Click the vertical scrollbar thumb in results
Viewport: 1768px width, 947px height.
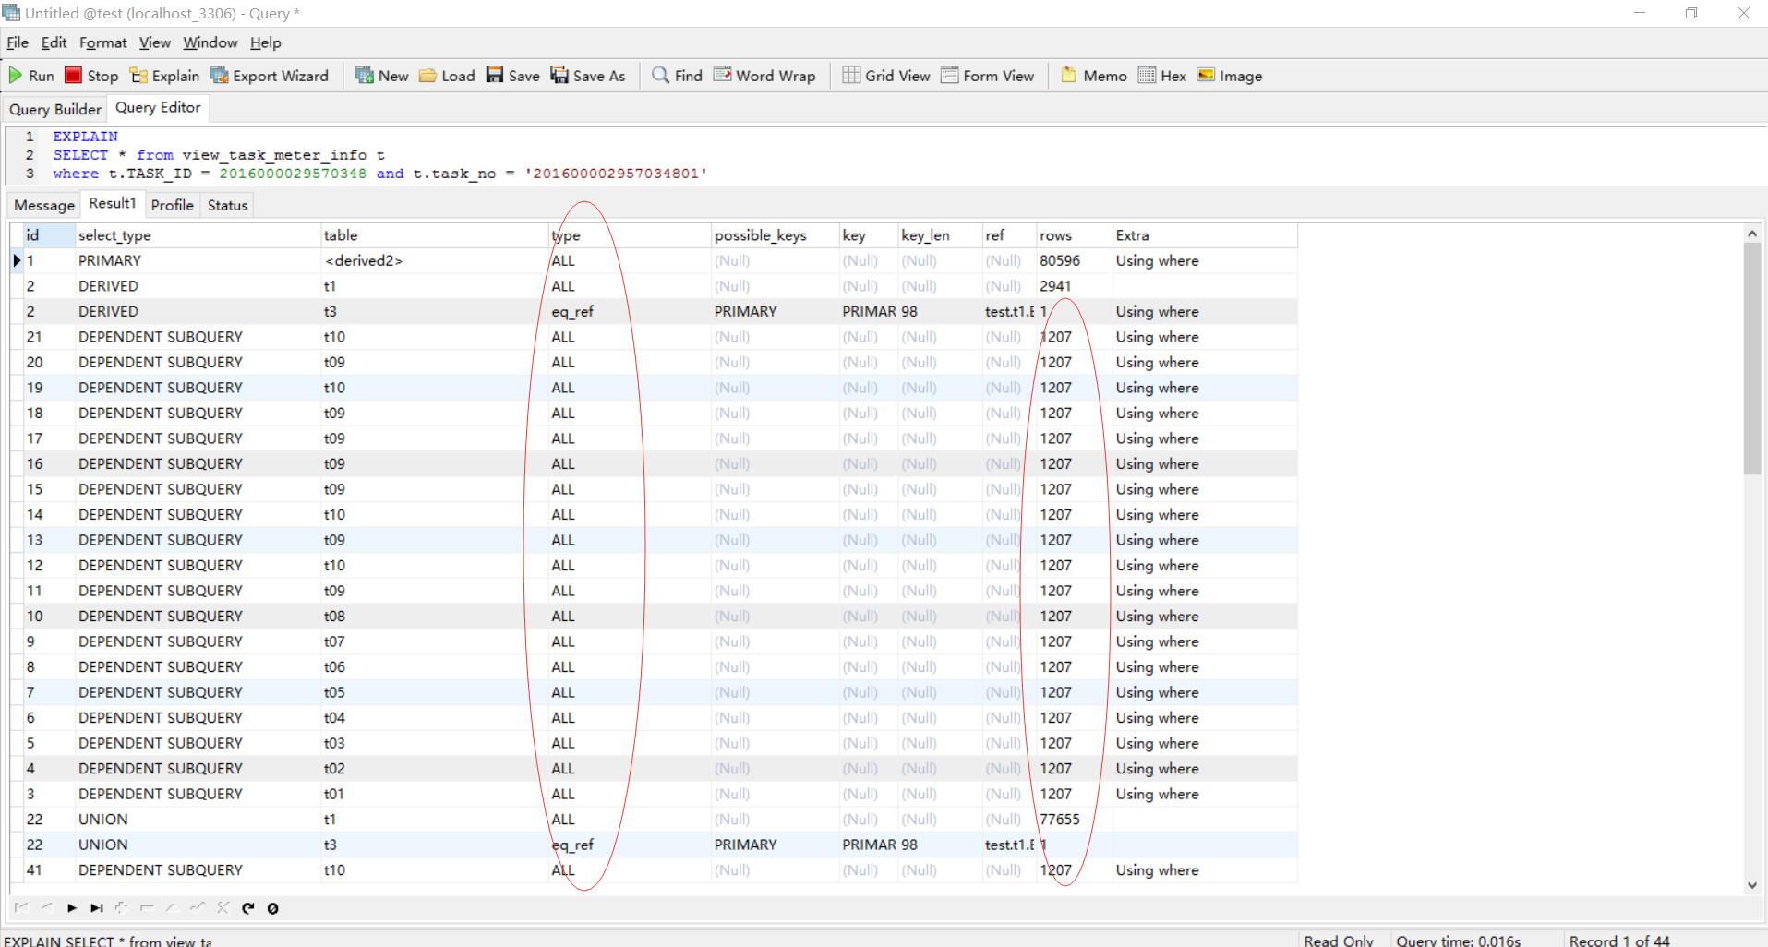(x=1752, y=360)
